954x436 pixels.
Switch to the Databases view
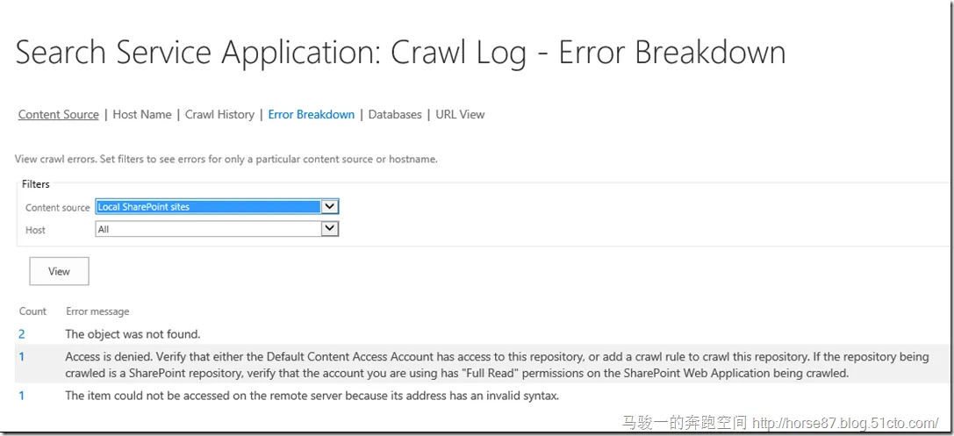tap(395, 115)
